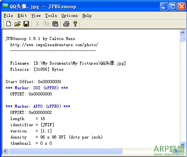The image size is (187, 157).
Task: Click the 'identifier = [JFIF]' line
Action: coord(32,125)
